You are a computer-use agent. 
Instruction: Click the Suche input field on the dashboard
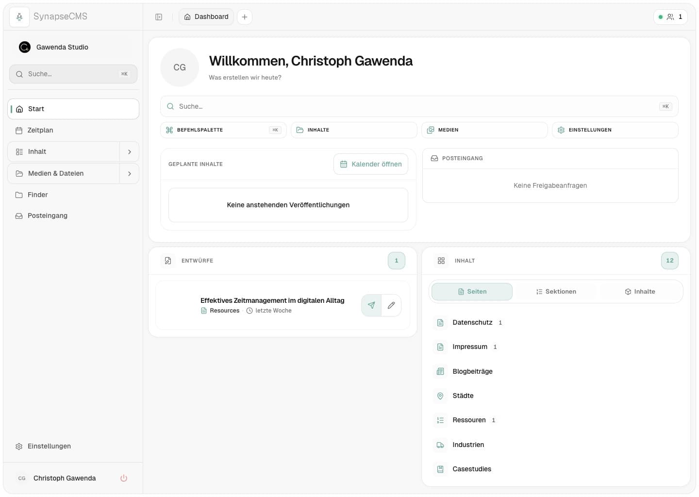click(x=419, y=106)
